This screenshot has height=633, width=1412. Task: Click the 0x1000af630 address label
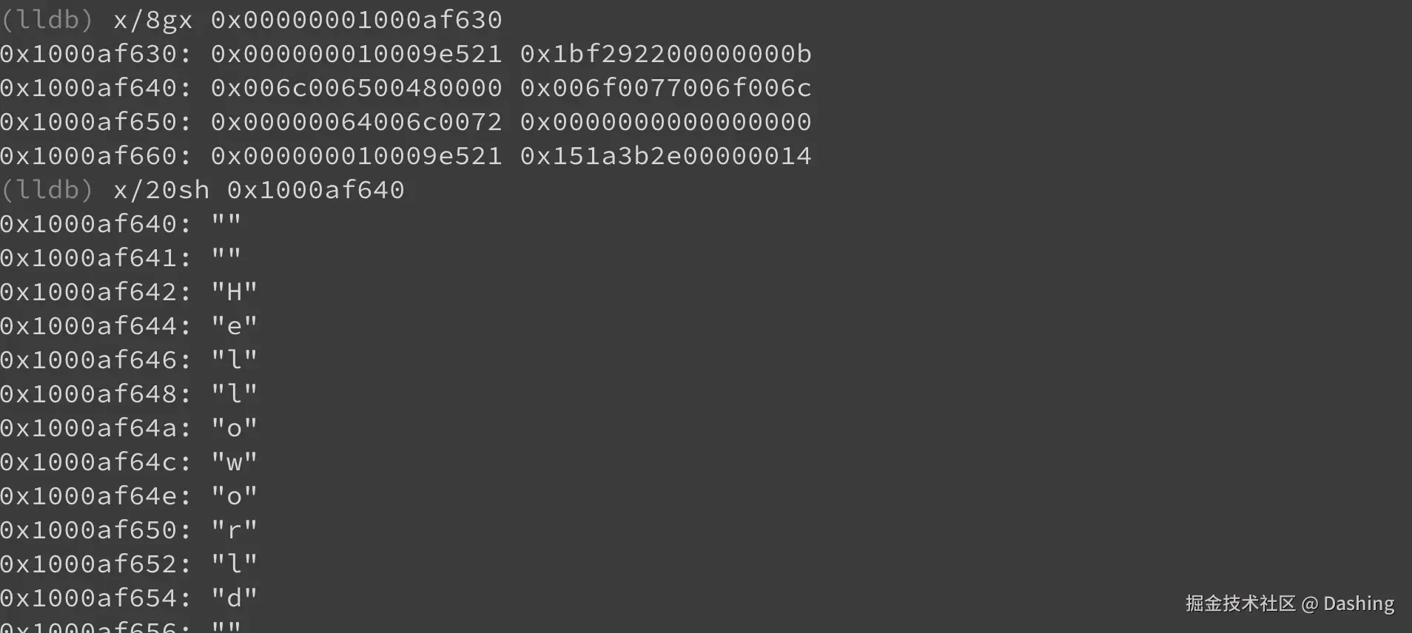[95, 54]
